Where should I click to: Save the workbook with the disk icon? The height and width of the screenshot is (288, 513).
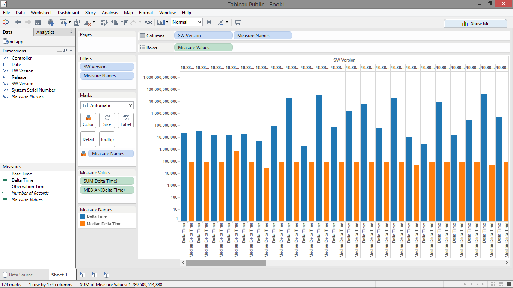38,22
